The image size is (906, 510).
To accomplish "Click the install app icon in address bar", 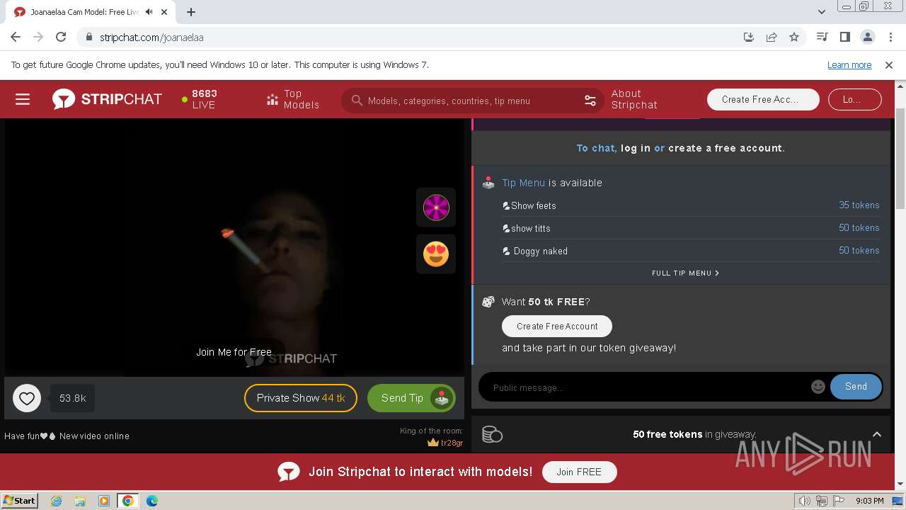I will point(749,37).
